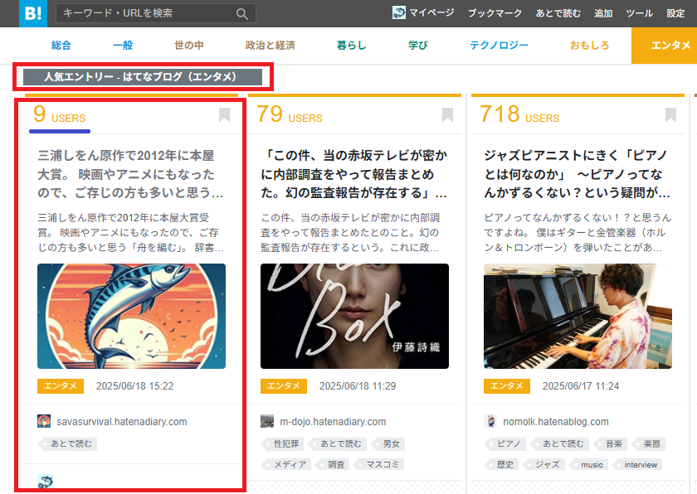
Task: Switch to 政治と経済 category tab
Action: coord(271,46)
